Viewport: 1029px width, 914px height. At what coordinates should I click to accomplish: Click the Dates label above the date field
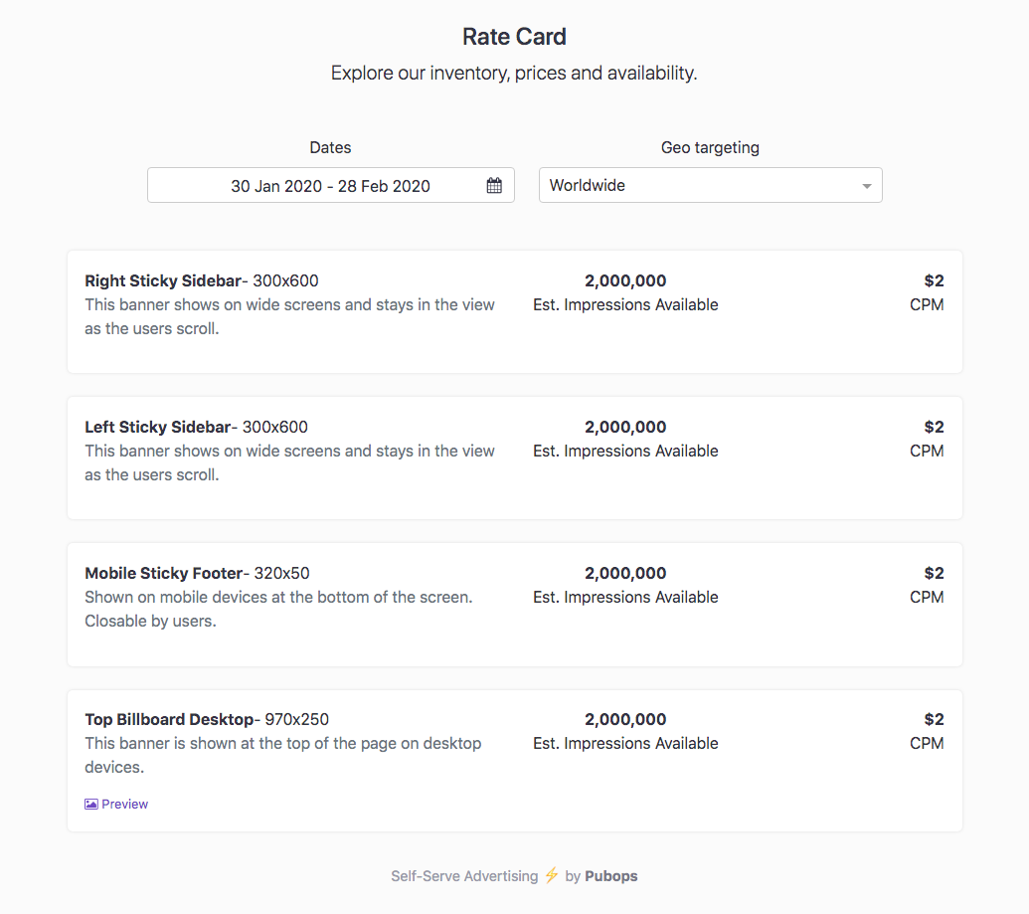click(330, 147)
